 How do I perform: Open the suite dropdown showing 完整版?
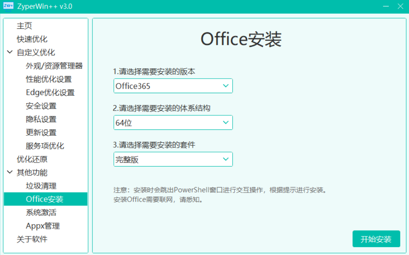pos(173,159)
